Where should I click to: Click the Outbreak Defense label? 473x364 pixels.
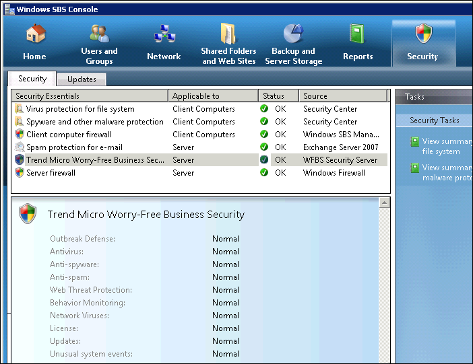click(x=82, y=239)
